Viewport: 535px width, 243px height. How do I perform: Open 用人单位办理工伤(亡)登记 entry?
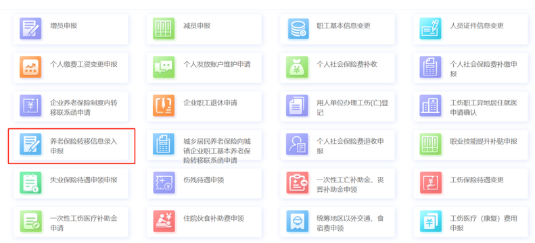352,107
